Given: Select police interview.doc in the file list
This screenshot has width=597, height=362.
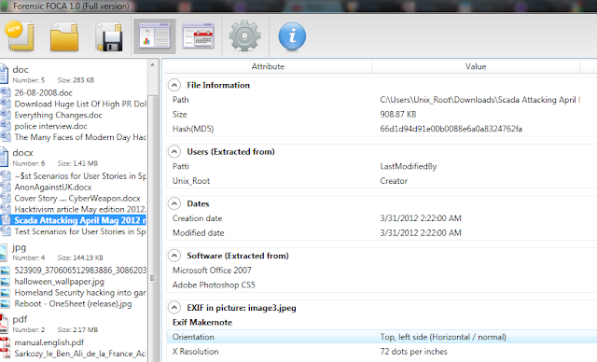Looking at the screenshot, I should (50, 126).
